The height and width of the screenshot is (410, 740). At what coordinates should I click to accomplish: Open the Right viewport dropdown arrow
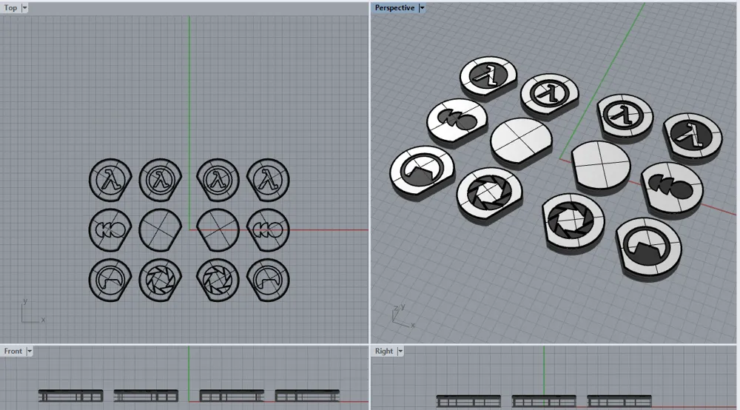point(400,351)
